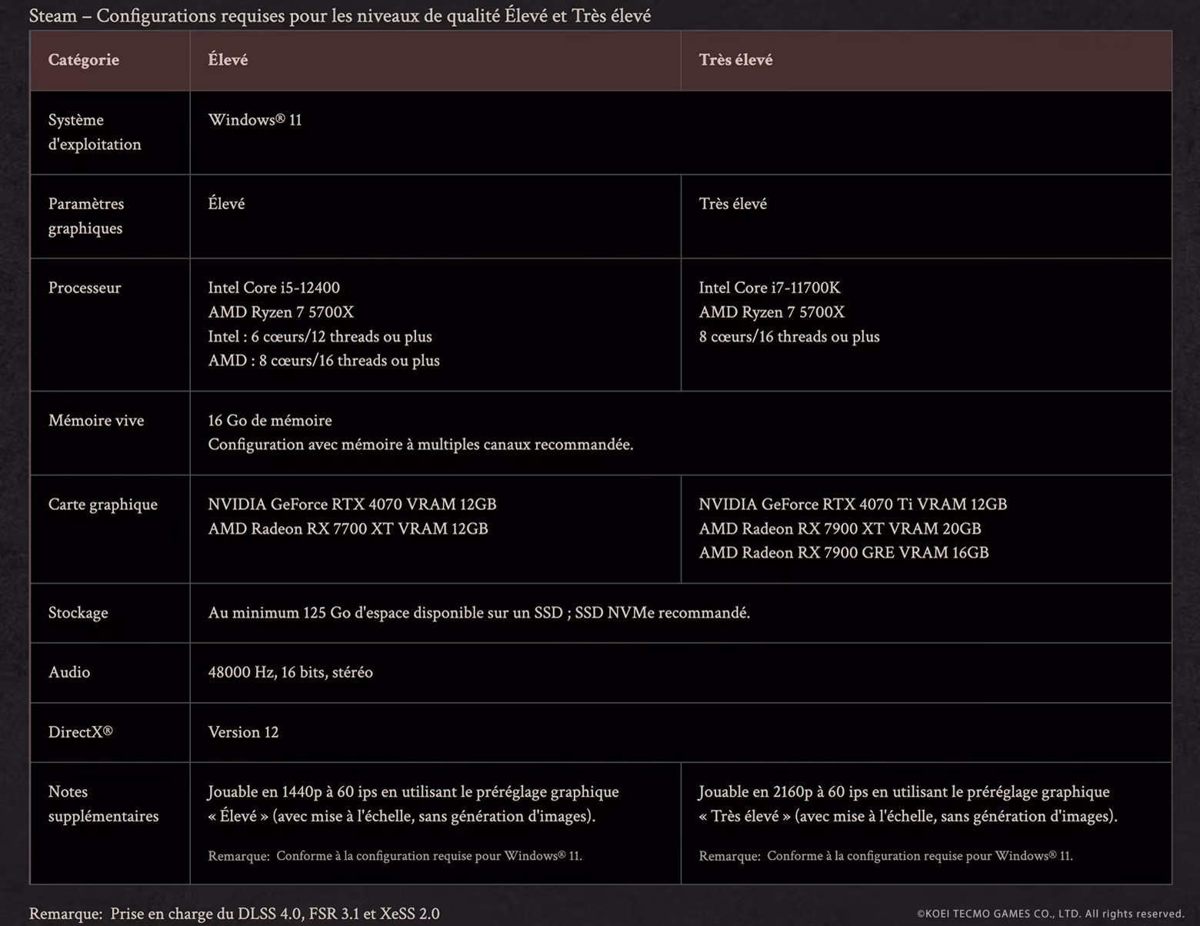Click the 125 Go SSD storage requirement text
This screenshot has width=1200, height=926.
point(478,613)
